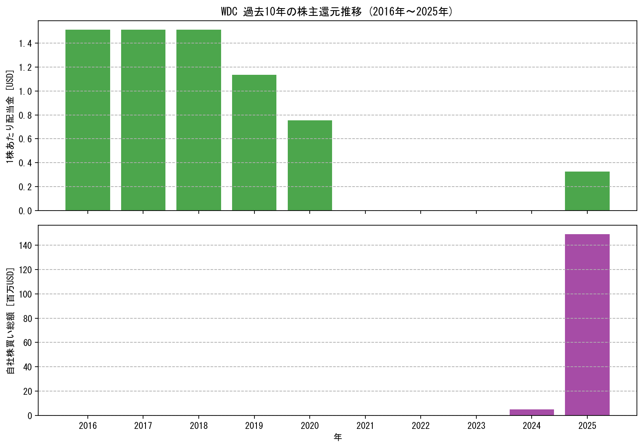Click the 2020 dividend bar

[310, 165]
